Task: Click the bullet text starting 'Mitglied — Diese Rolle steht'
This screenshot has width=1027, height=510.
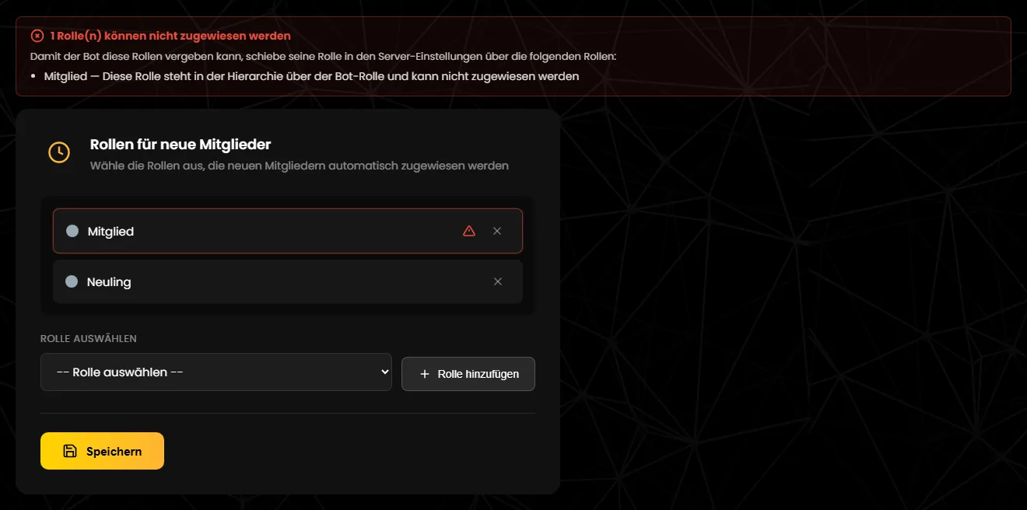Action: (311, 76)
